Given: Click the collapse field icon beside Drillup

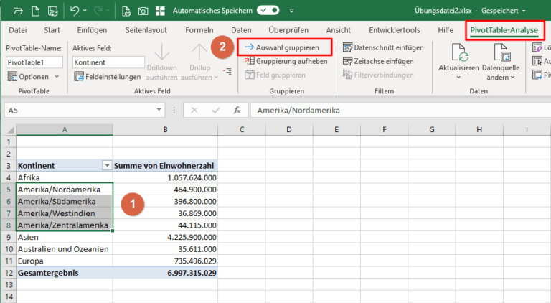Looking at the screenshot, I should [x=227, y=71].
